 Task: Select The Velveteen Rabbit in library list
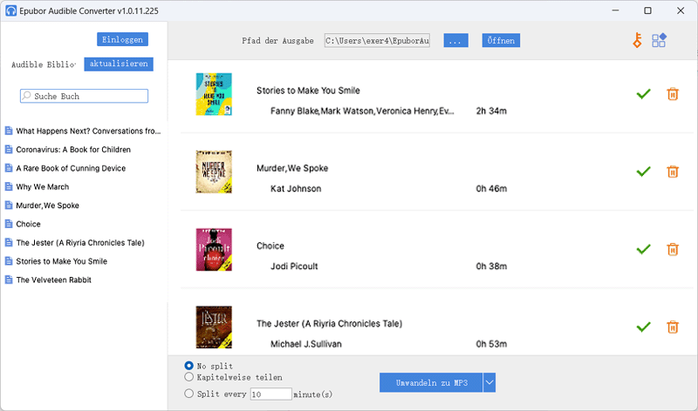point(53,280)
